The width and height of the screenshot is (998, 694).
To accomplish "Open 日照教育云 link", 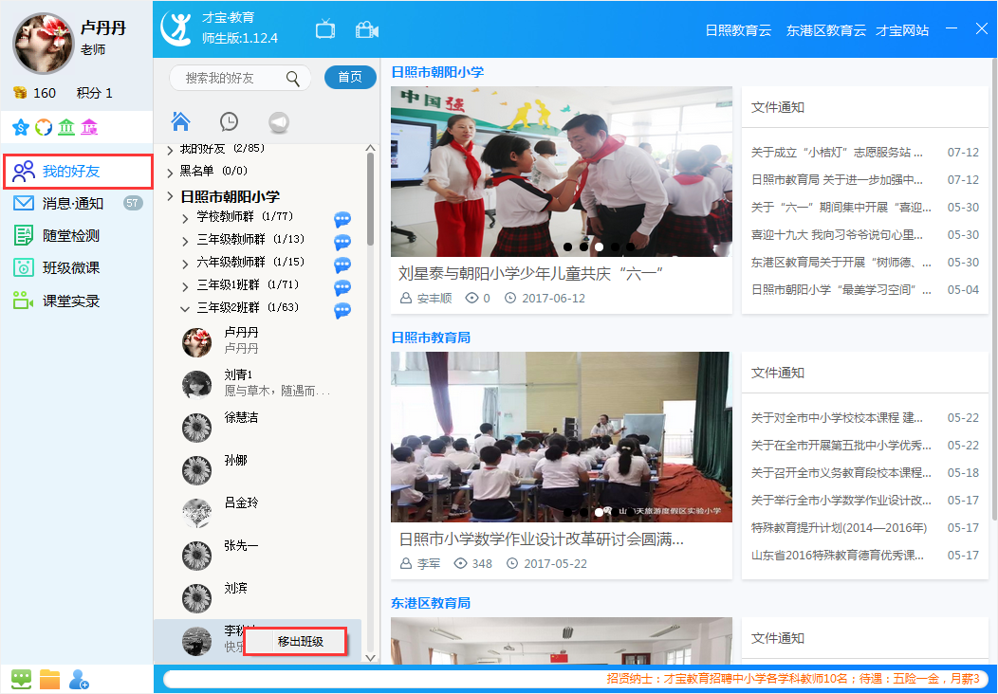I will click(738, 30).
